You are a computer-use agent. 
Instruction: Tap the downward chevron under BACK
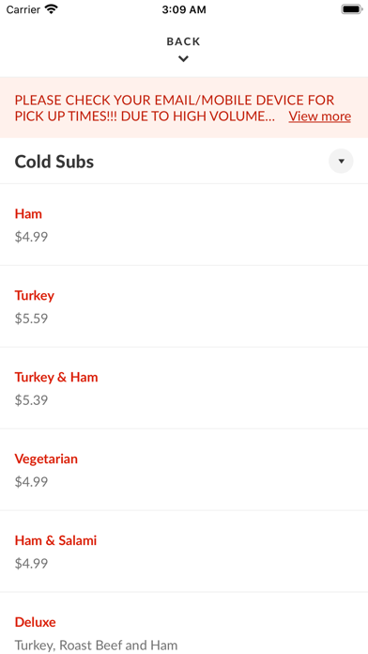tap(183, 59)
